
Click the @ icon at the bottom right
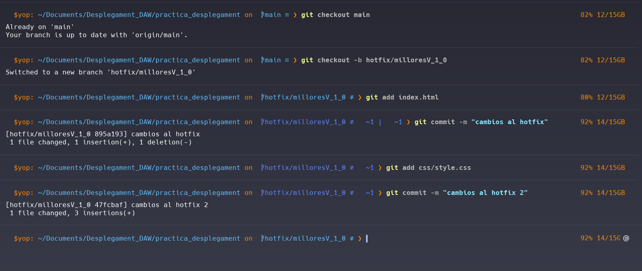626,238
